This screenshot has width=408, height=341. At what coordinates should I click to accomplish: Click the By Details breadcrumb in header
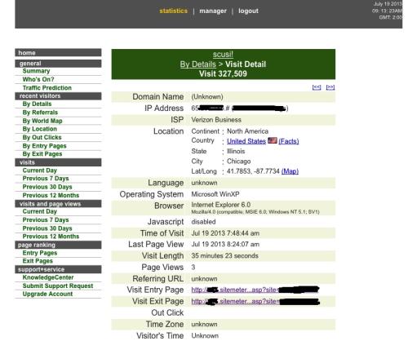coord(198,64)
